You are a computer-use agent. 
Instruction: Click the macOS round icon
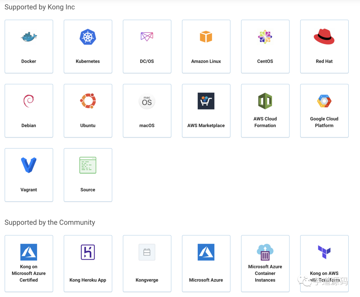(147, 101)
